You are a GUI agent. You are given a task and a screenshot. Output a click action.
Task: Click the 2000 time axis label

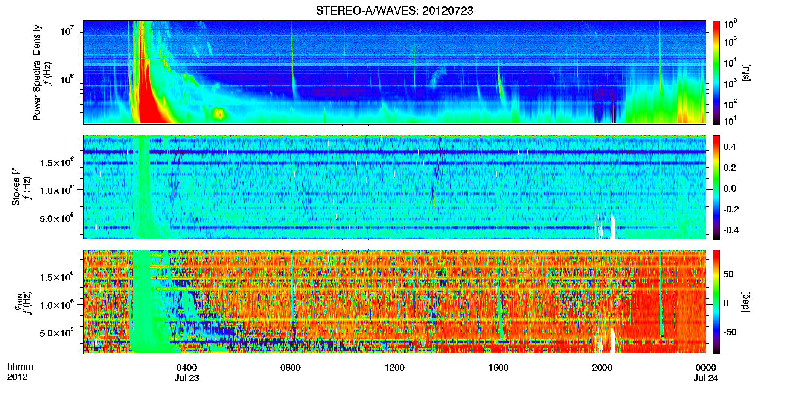[602, 368]
